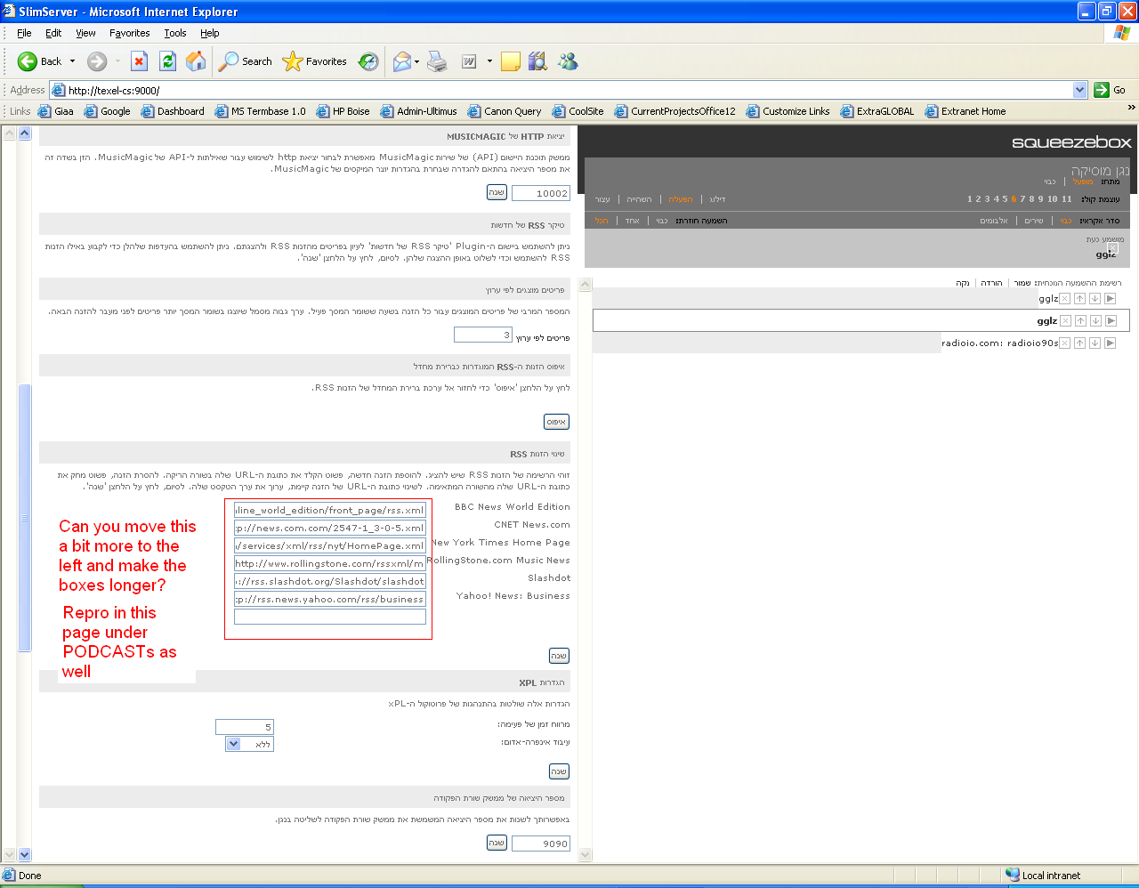This screenshot has height=888, width=1139.
Task: Open the Dashboard link in Links bar
Action: point(180,111)
